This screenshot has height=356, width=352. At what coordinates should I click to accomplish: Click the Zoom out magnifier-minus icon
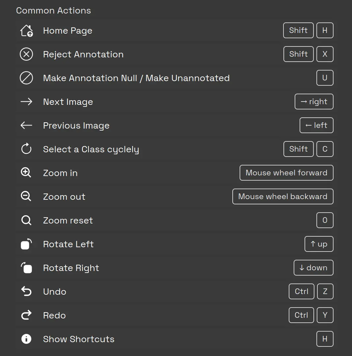26,196
